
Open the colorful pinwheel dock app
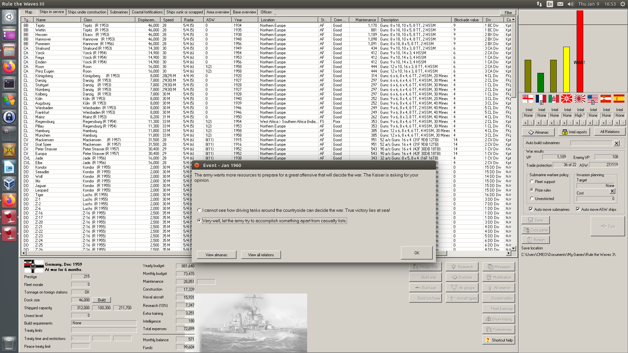click(9, 100)
